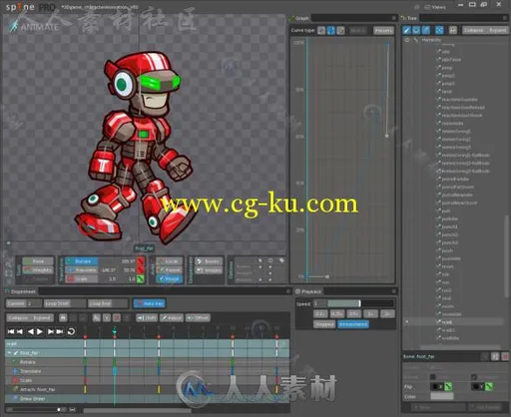Toggle Bones compensation
Image resolution: width=511 pixels, height=417 pixels.
pos(209,261)
